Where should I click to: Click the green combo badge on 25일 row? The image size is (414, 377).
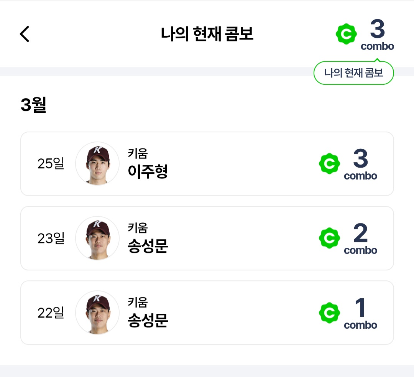tap(329, 164)
